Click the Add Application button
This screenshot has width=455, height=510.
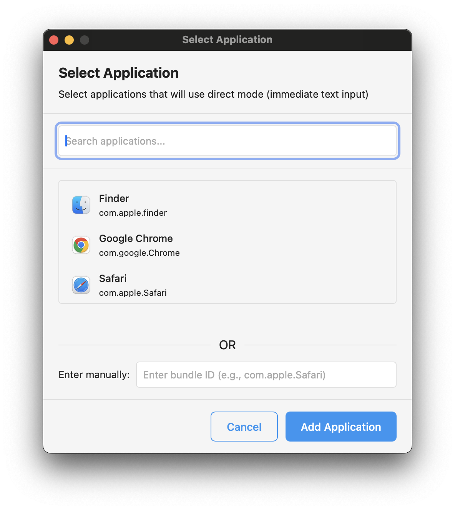[x=340, y=427]
